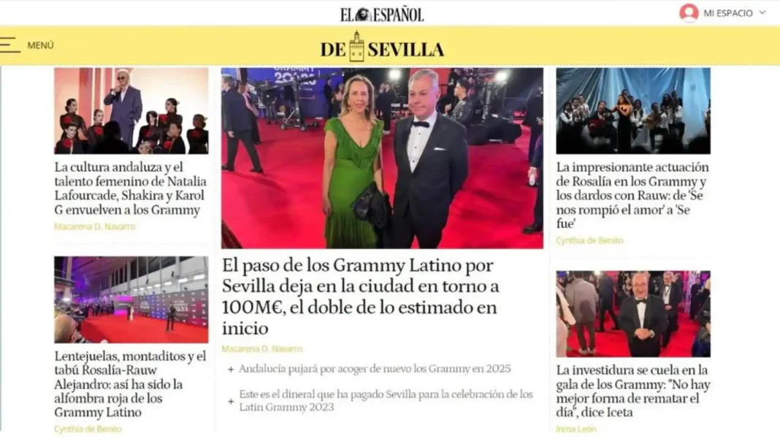Click plus icon beside dineral Sevilla link

[231, 401]
